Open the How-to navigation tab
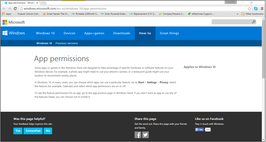Viewport: 266px width, 142px height. tap(145, 33)
